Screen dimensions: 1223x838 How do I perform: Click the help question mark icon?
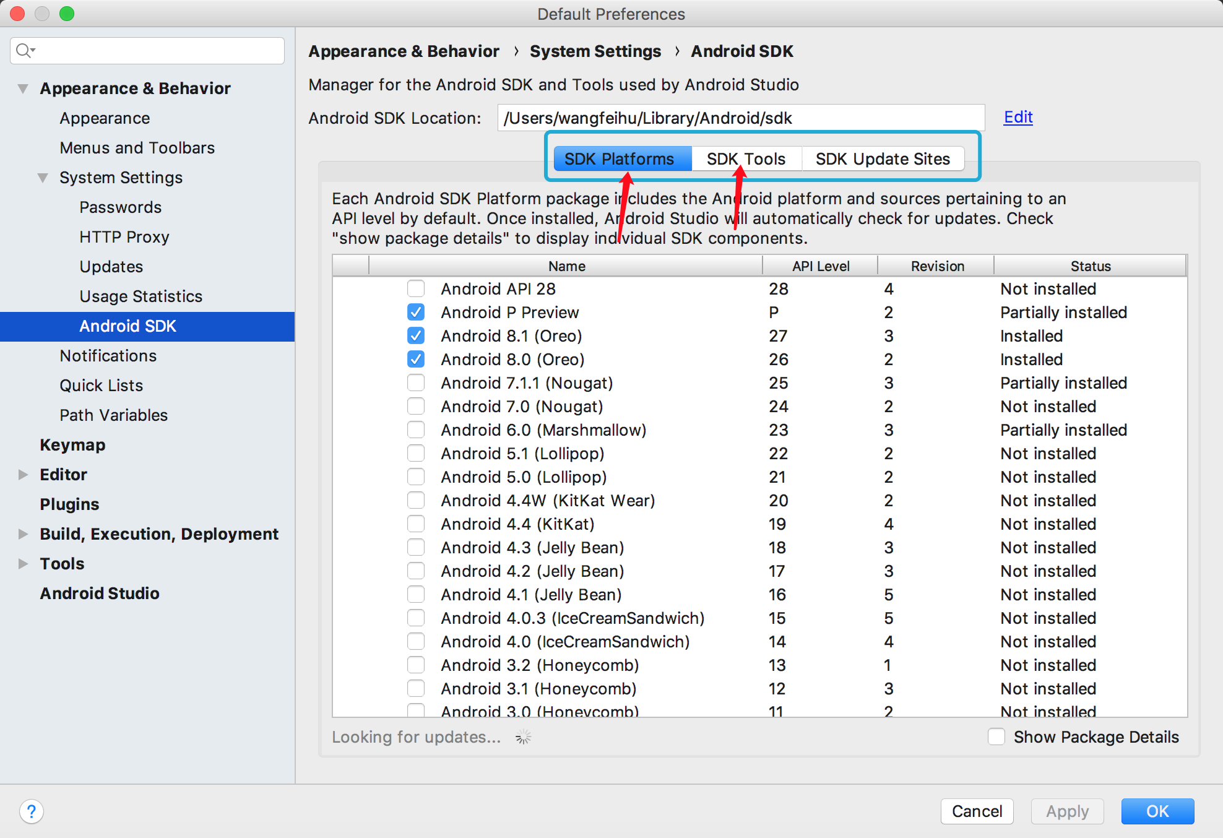tap(32, 811)
